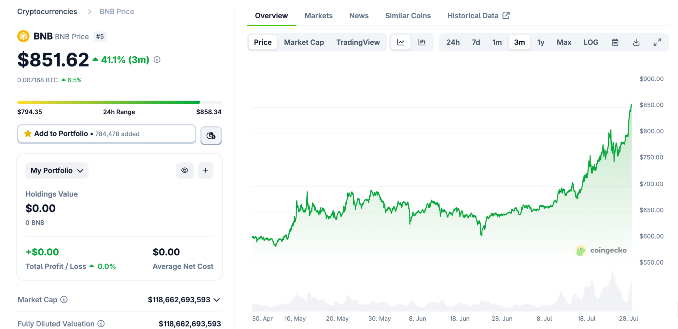This screenshot has height=329, width=678.
Task: Click the 0 BNB holdings text
Action: coord(35,223)
